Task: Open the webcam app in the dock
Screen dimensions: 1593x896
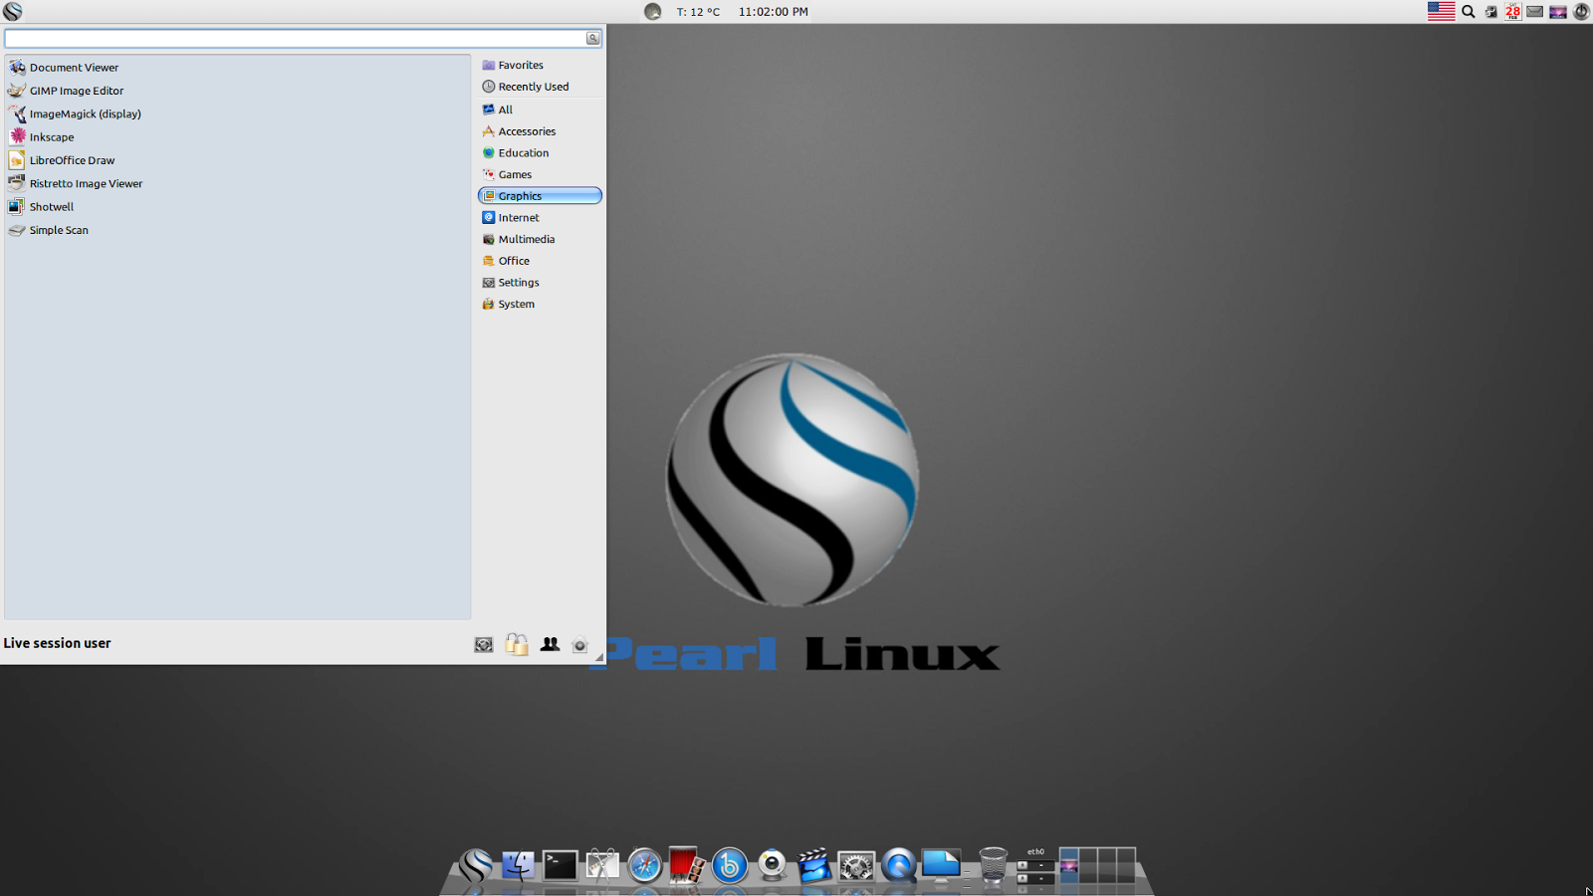Action: tap(772, 865)
